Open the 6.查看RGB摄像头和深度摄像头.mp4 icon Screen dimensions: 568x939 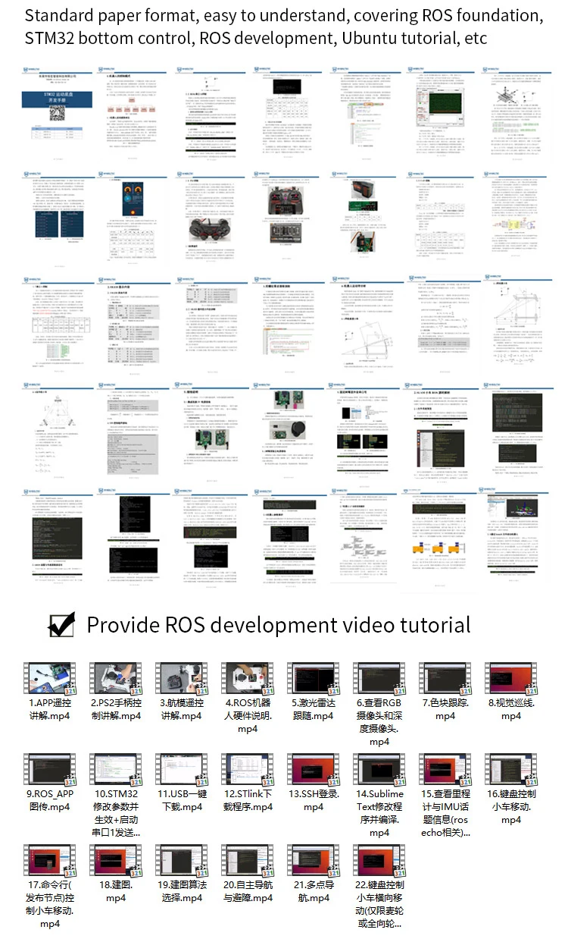379,678
